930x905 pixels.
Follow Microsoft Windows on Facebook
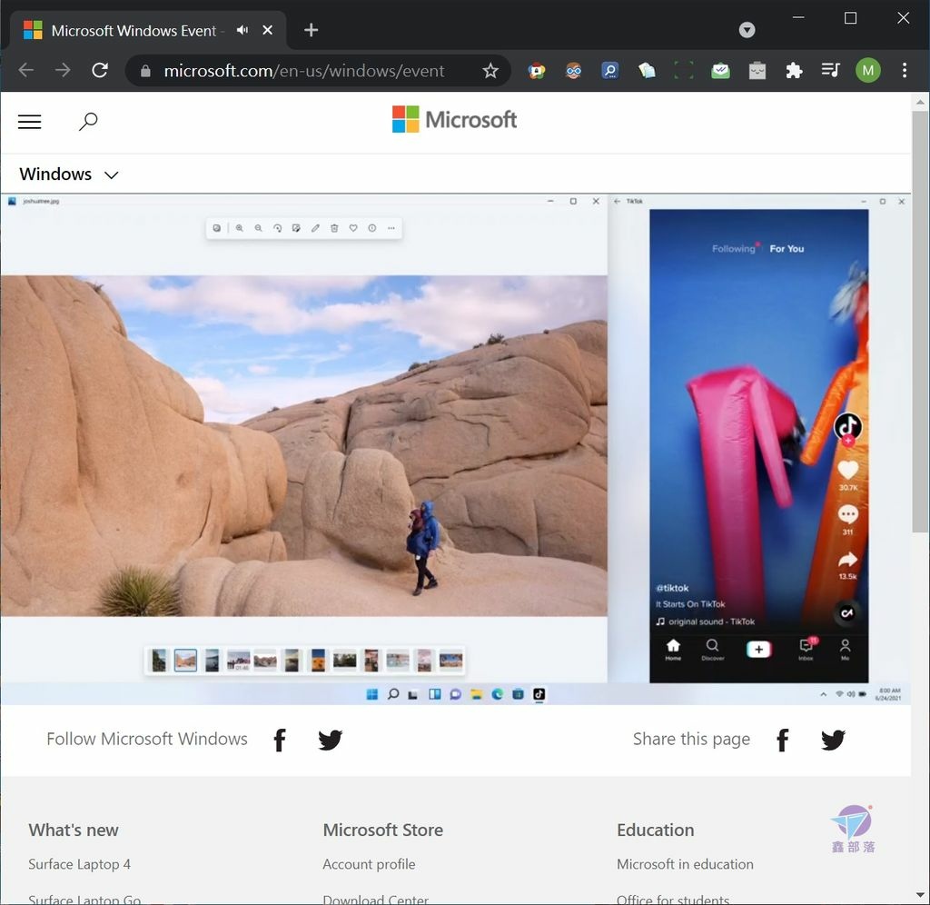click(280, 740)
